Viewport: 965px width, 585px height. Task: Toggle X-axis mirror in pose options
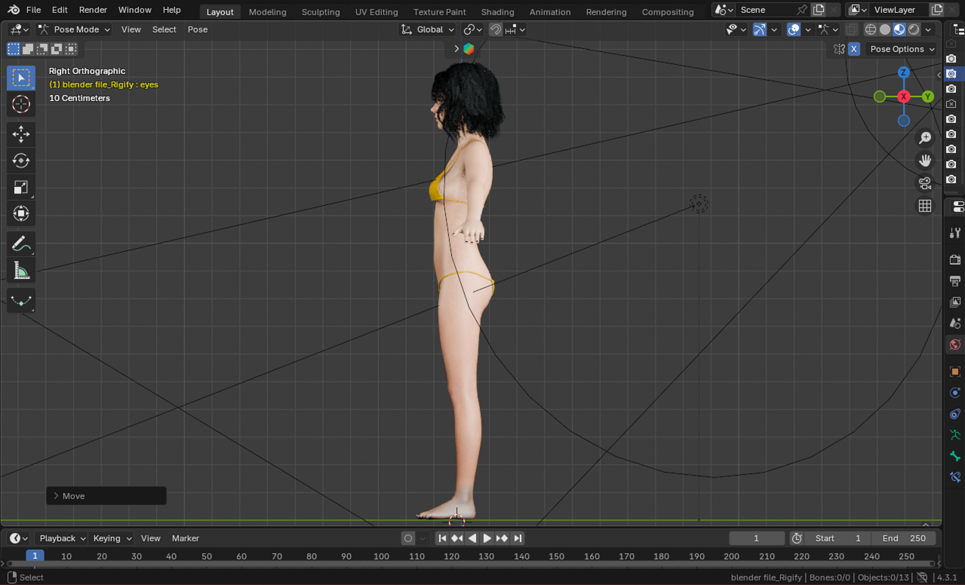click(854, 49)
